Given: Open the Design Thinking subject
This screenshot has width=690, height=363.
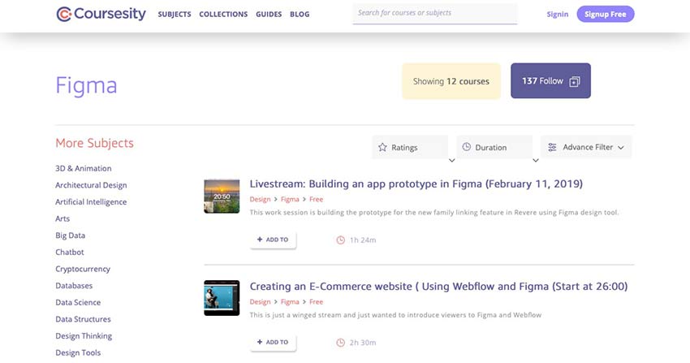Looking at the screenshot, I should [x=84, y=335].
